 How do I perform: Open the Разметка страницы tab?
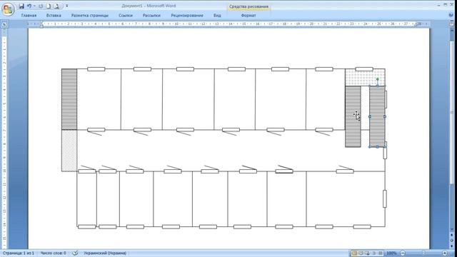click(90, 16)
